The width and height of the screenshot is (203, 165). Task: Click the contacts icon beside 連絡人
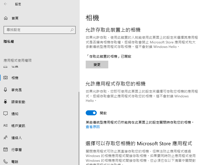6,138
